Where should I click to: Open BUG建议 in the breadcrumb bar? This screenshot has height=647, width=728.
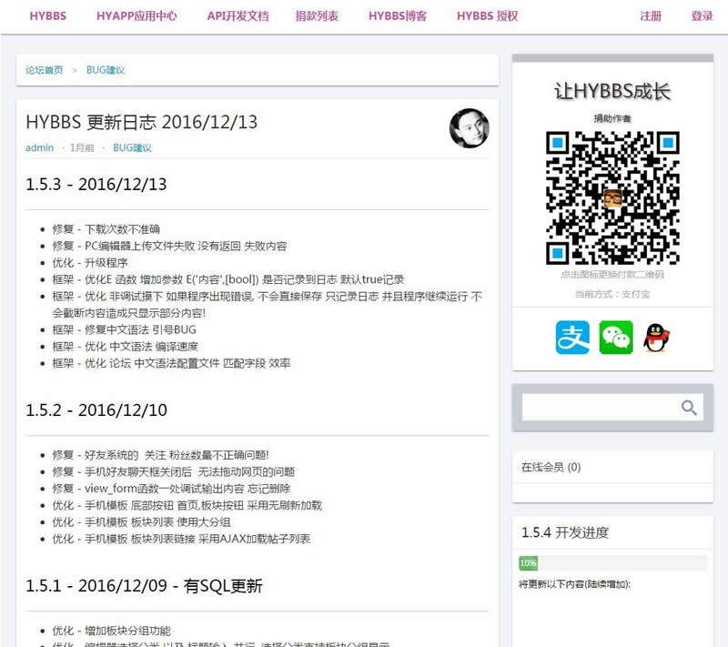[106, 70]
